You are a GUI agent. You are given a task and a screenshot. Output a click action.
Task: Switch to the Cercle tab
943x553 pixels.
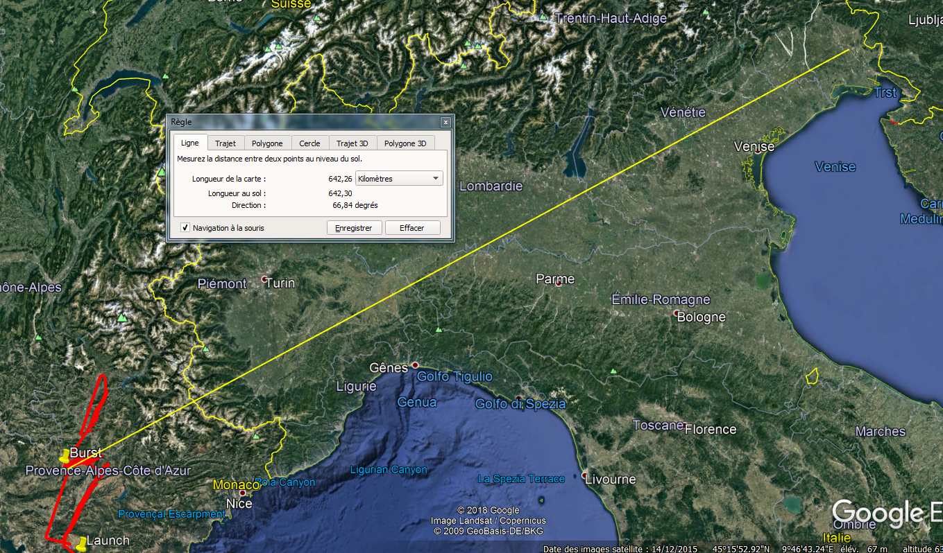(x=309, y=143)
